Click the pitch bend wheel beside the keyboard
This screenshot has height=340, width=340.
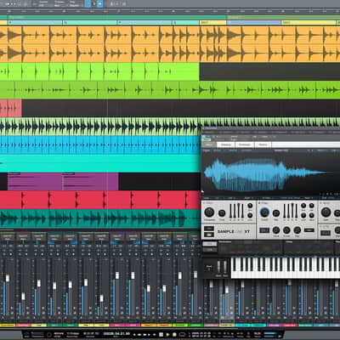(218, 267)
